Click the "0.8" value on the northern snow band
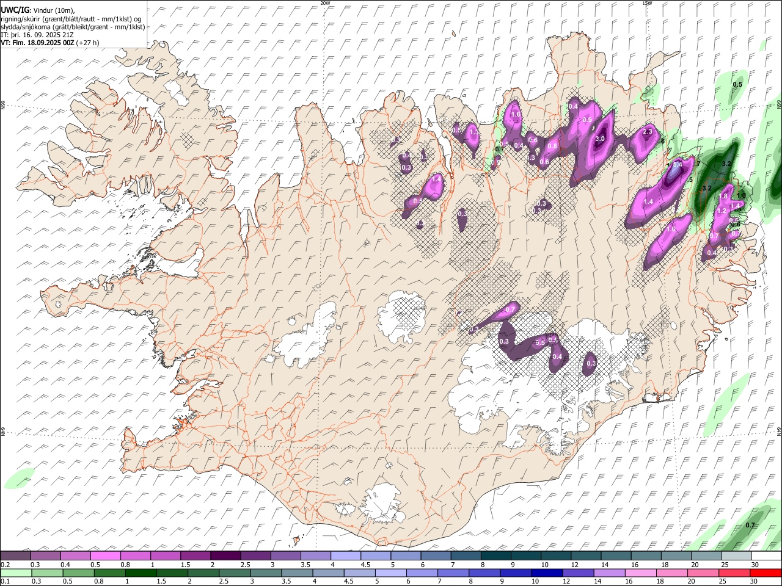The image size is (782, 586). click(x=552, y=146)
